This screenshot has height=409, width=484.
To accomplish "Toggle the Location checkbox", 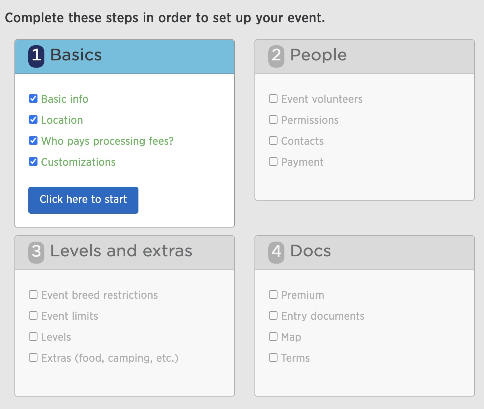I will tap(33, 119).
